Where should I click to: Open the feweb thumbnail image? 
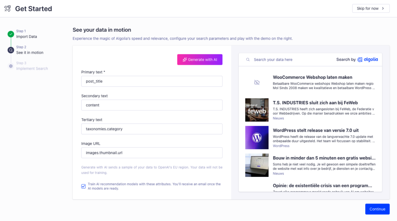[x=257, y=110]
